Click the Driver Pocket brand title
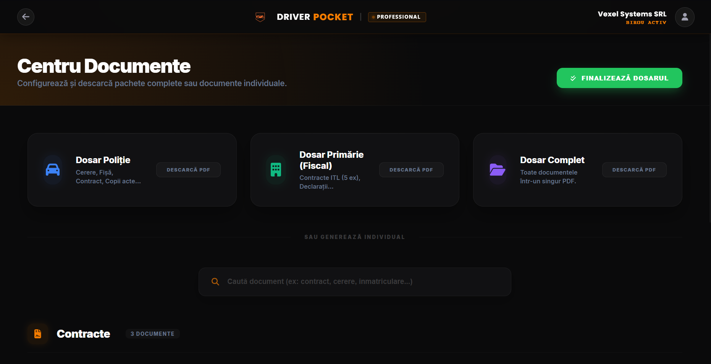Screen dimensions: 711x364 click(315, 17)
